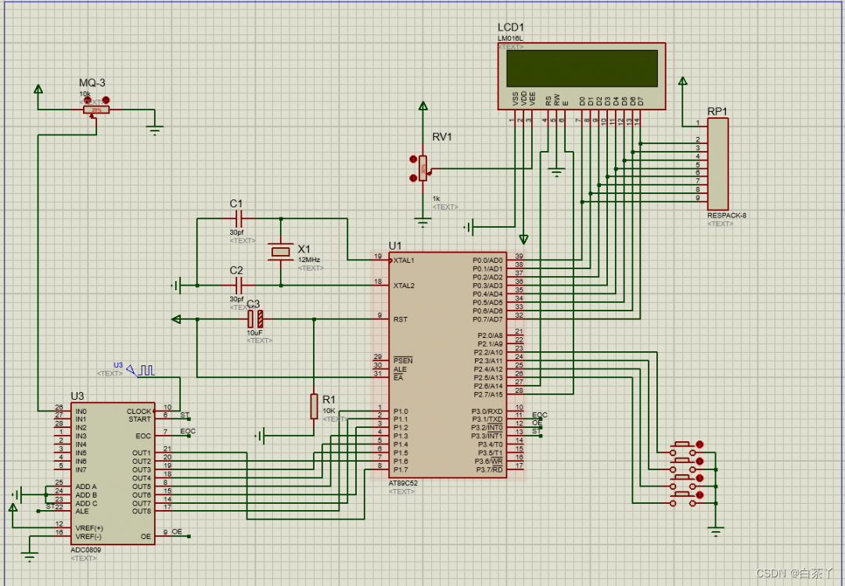Click the ground symbol right of MQ-3
845x586 pixels.
155,130
